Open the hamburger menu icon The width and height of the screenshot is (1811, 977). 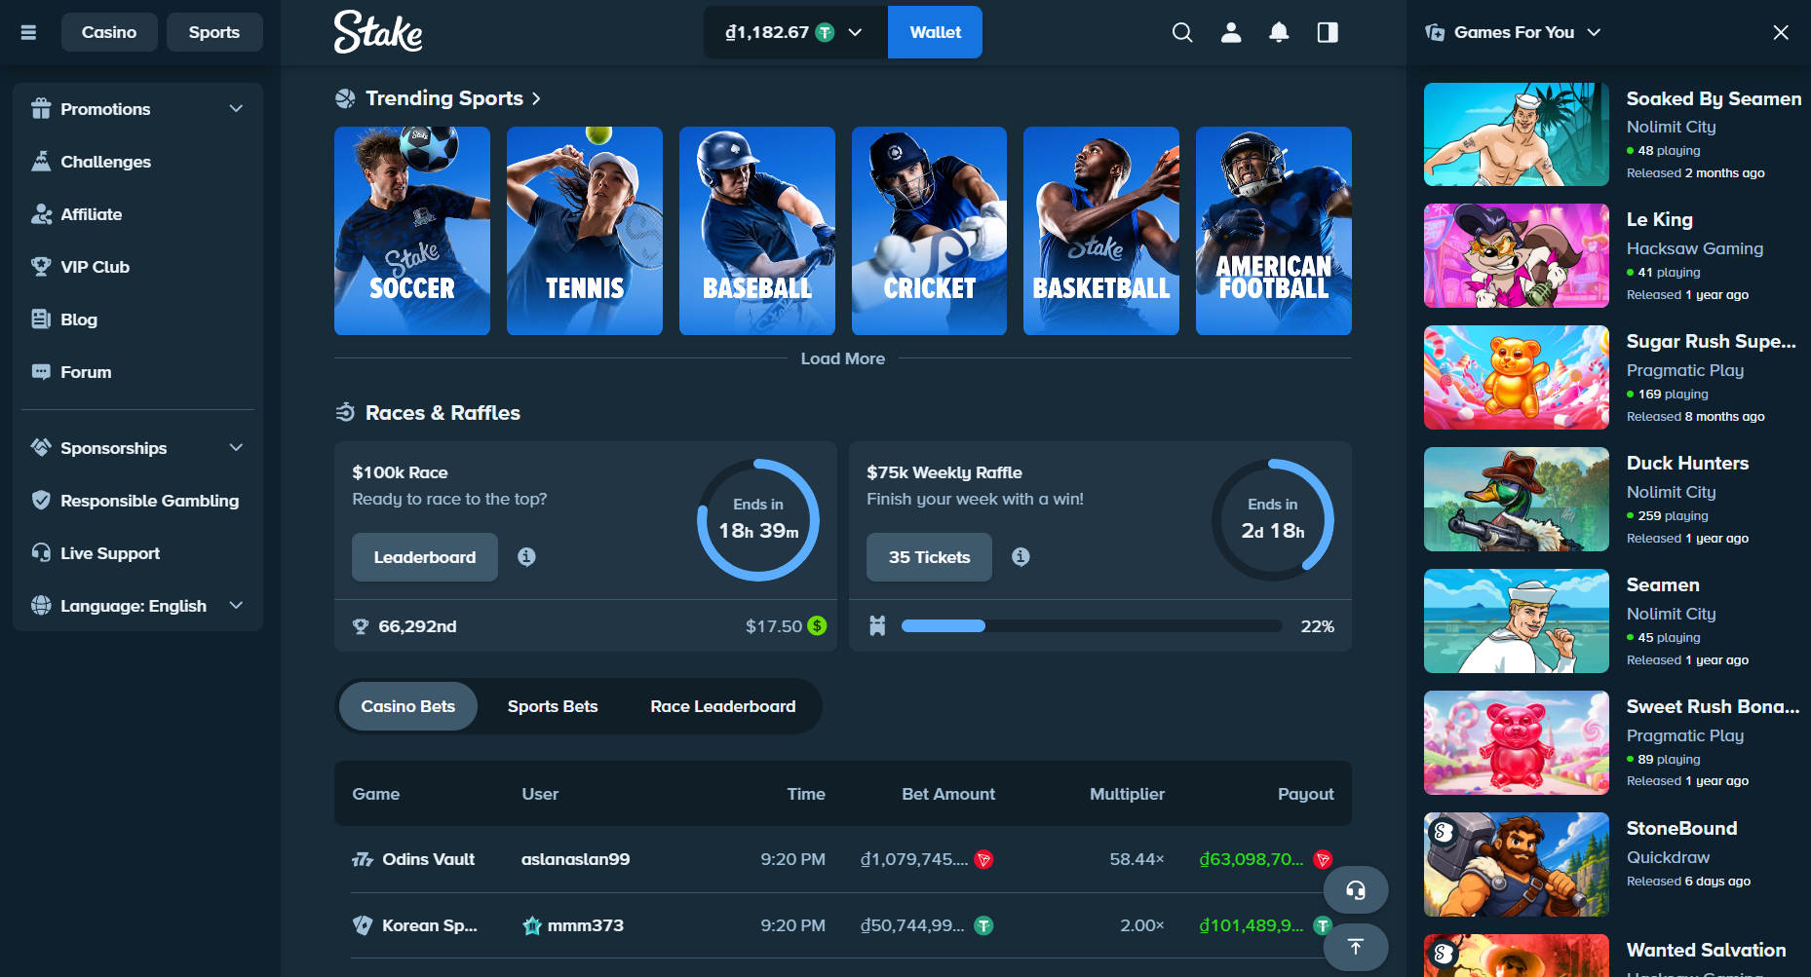pyautogui.click(x=28, y=32)
